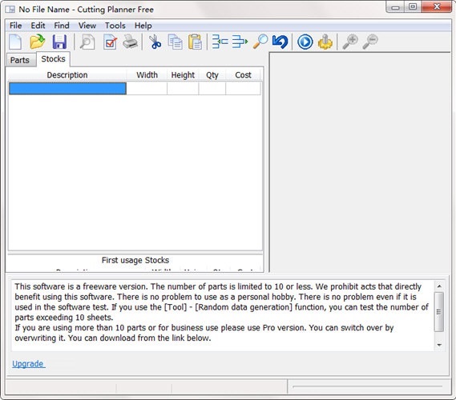The image size is (456, 400).
Task: Click the delete row icon with the green arrow
Action: coord(240,42)
